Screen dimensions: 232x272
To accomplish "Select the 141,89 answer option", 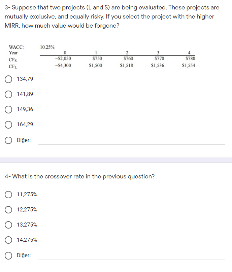I will (x=8, y=94).
